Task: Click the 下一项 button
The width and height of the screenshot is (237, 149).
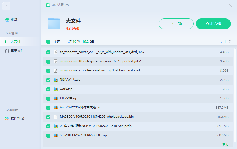Action: click(x=176, y=24)
